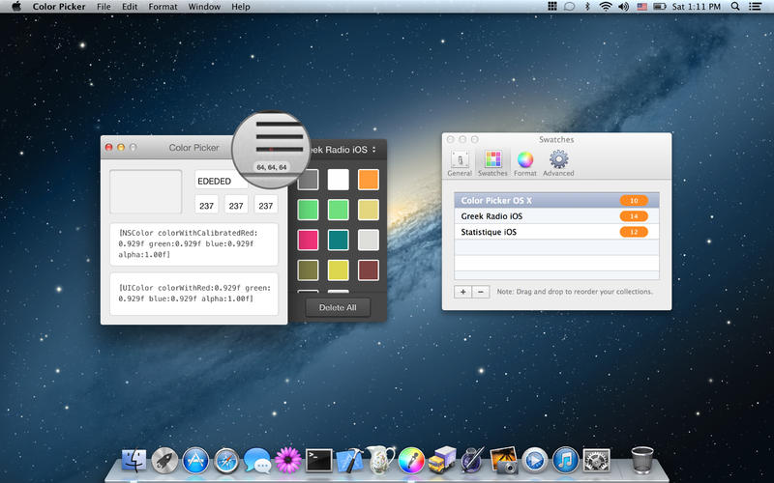The image size is (774, 483).
Task: Click the Sat 1:11 PM clock
Action: point(697,7)
